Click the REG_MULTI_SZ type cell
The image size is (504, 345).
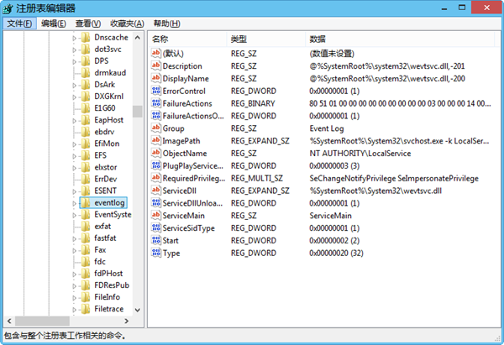coord(257,178)
